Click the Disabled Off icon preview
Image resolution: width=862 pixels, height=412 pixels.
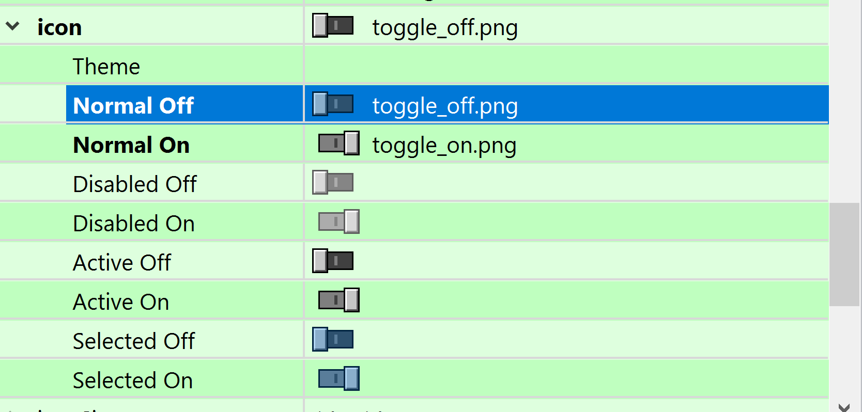coord(333,183)
